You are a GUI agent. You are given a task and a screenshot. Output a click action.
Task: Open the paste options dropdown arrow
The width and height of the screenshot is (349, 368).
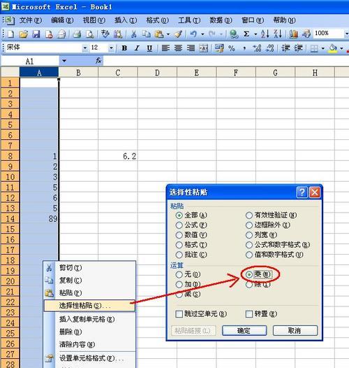168,34
